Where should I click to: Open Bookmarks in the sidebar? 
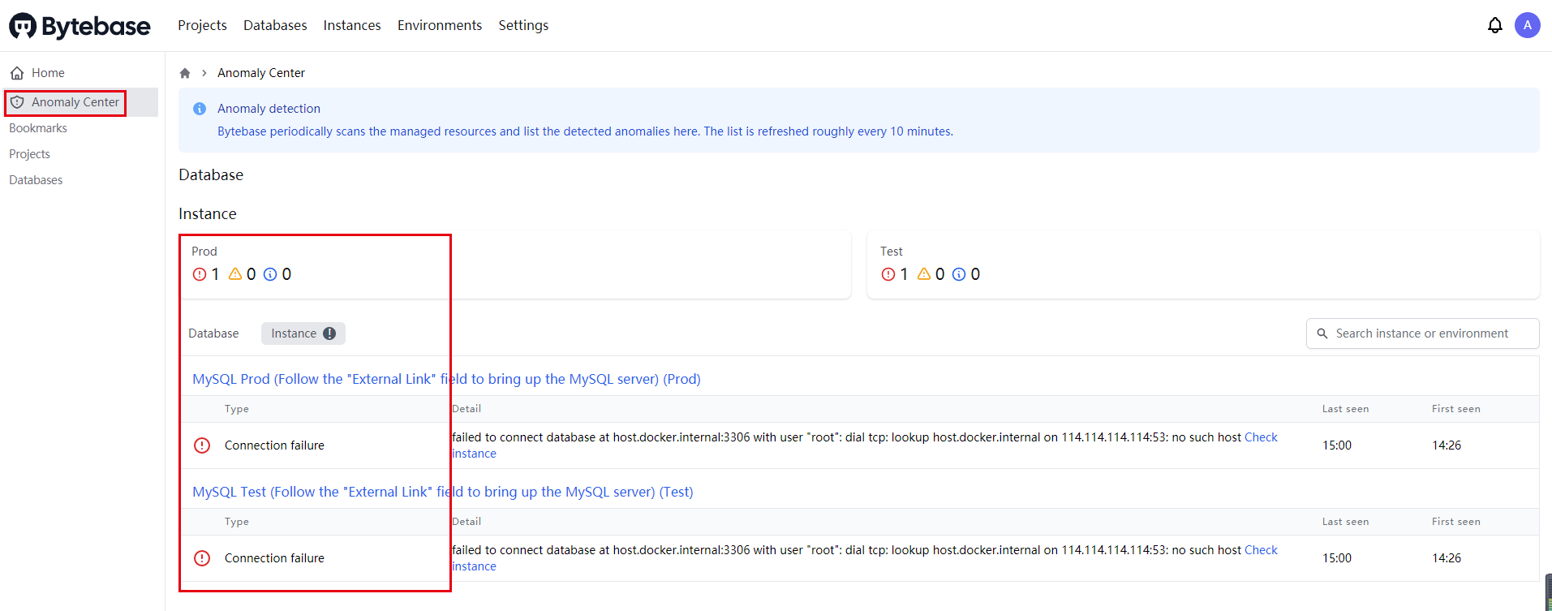38,128
